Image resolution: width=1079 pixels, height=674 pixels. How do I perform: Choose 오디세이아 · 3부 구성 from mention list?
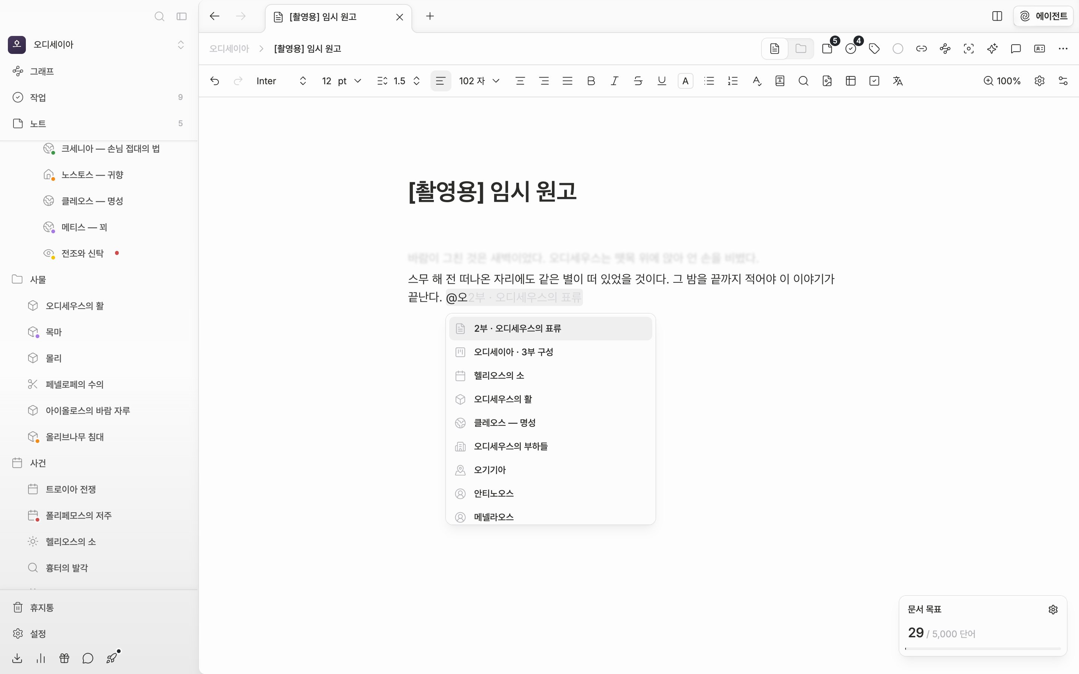click(x=551, y=352)
